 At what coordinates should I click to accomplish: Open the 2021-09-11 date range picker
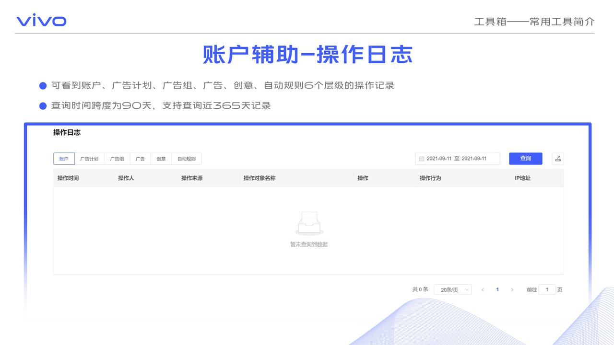click(457, 159)
